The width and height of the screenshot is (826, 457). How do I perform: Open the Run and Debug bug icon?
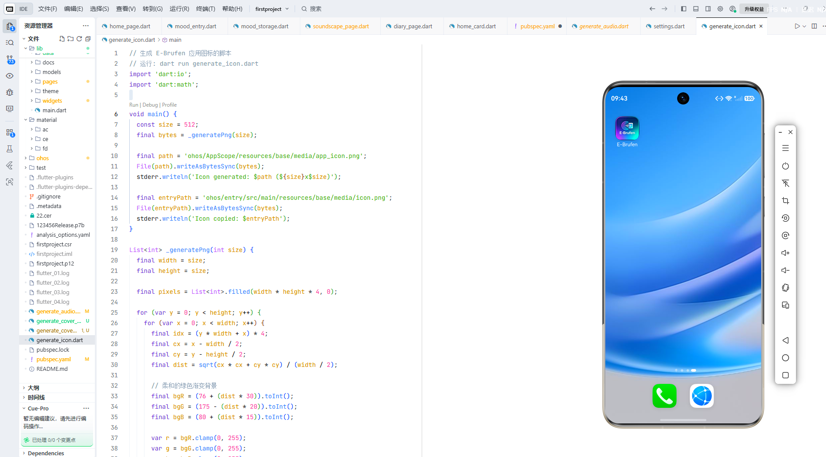click(x=10, y=92)
